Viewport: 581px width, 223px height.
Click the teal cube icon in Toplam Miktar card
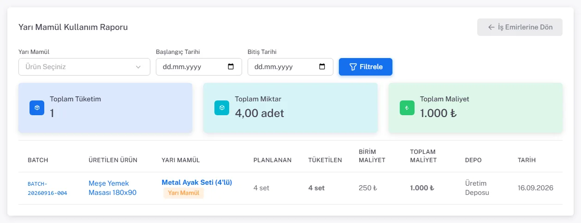[x=222, y=108]
